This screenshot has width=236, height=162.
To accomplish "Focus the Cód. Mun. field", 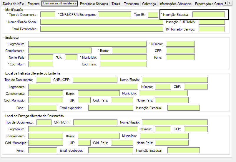I will pyautogui.click(x=41, y=64).
